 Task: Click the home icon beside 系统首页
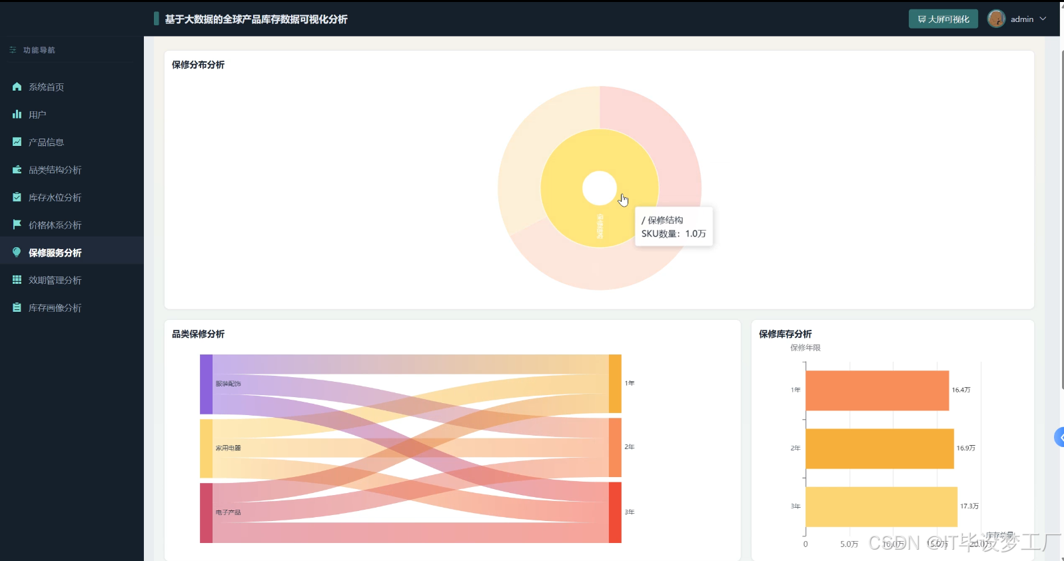coord(17,87)
